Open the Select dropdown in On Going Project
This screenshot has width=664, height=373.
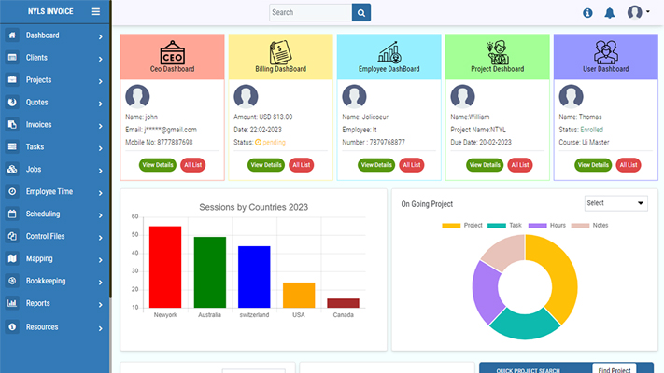615,203
